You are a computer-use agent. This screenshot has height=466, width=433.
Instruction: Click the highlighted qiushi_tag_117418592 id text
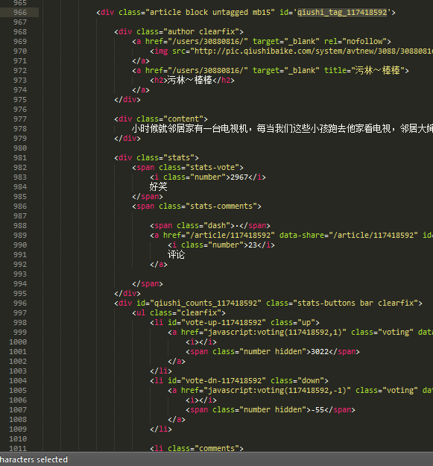tap(342, 12)
